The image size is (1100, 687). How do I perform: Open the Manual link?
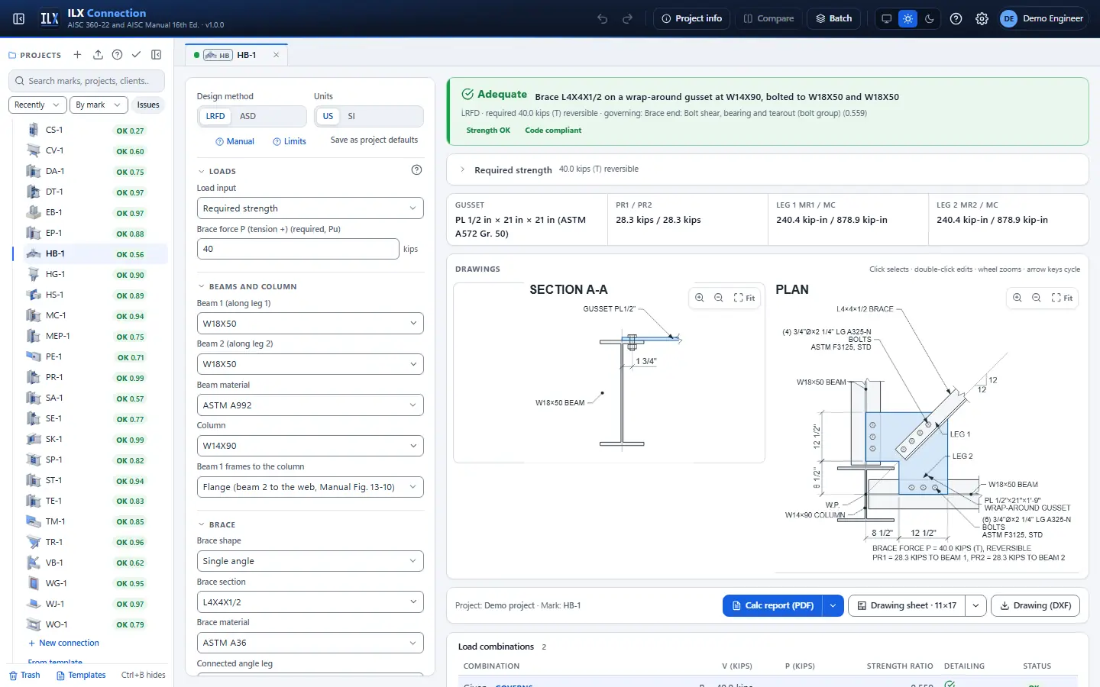[235, 141]
